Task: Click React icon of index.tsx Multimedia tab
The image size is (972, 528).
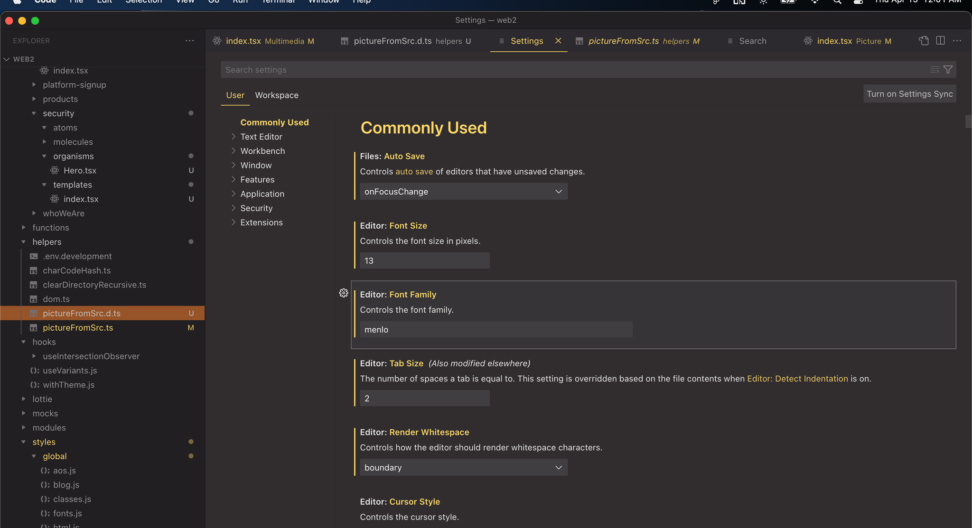Action: pos(217,41)
